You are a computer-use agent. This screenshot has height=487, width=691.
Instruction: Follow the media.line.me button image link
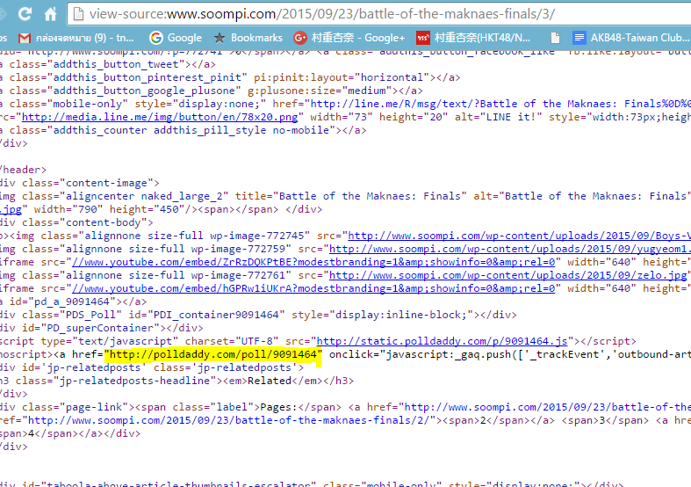(x=160, y=117)
